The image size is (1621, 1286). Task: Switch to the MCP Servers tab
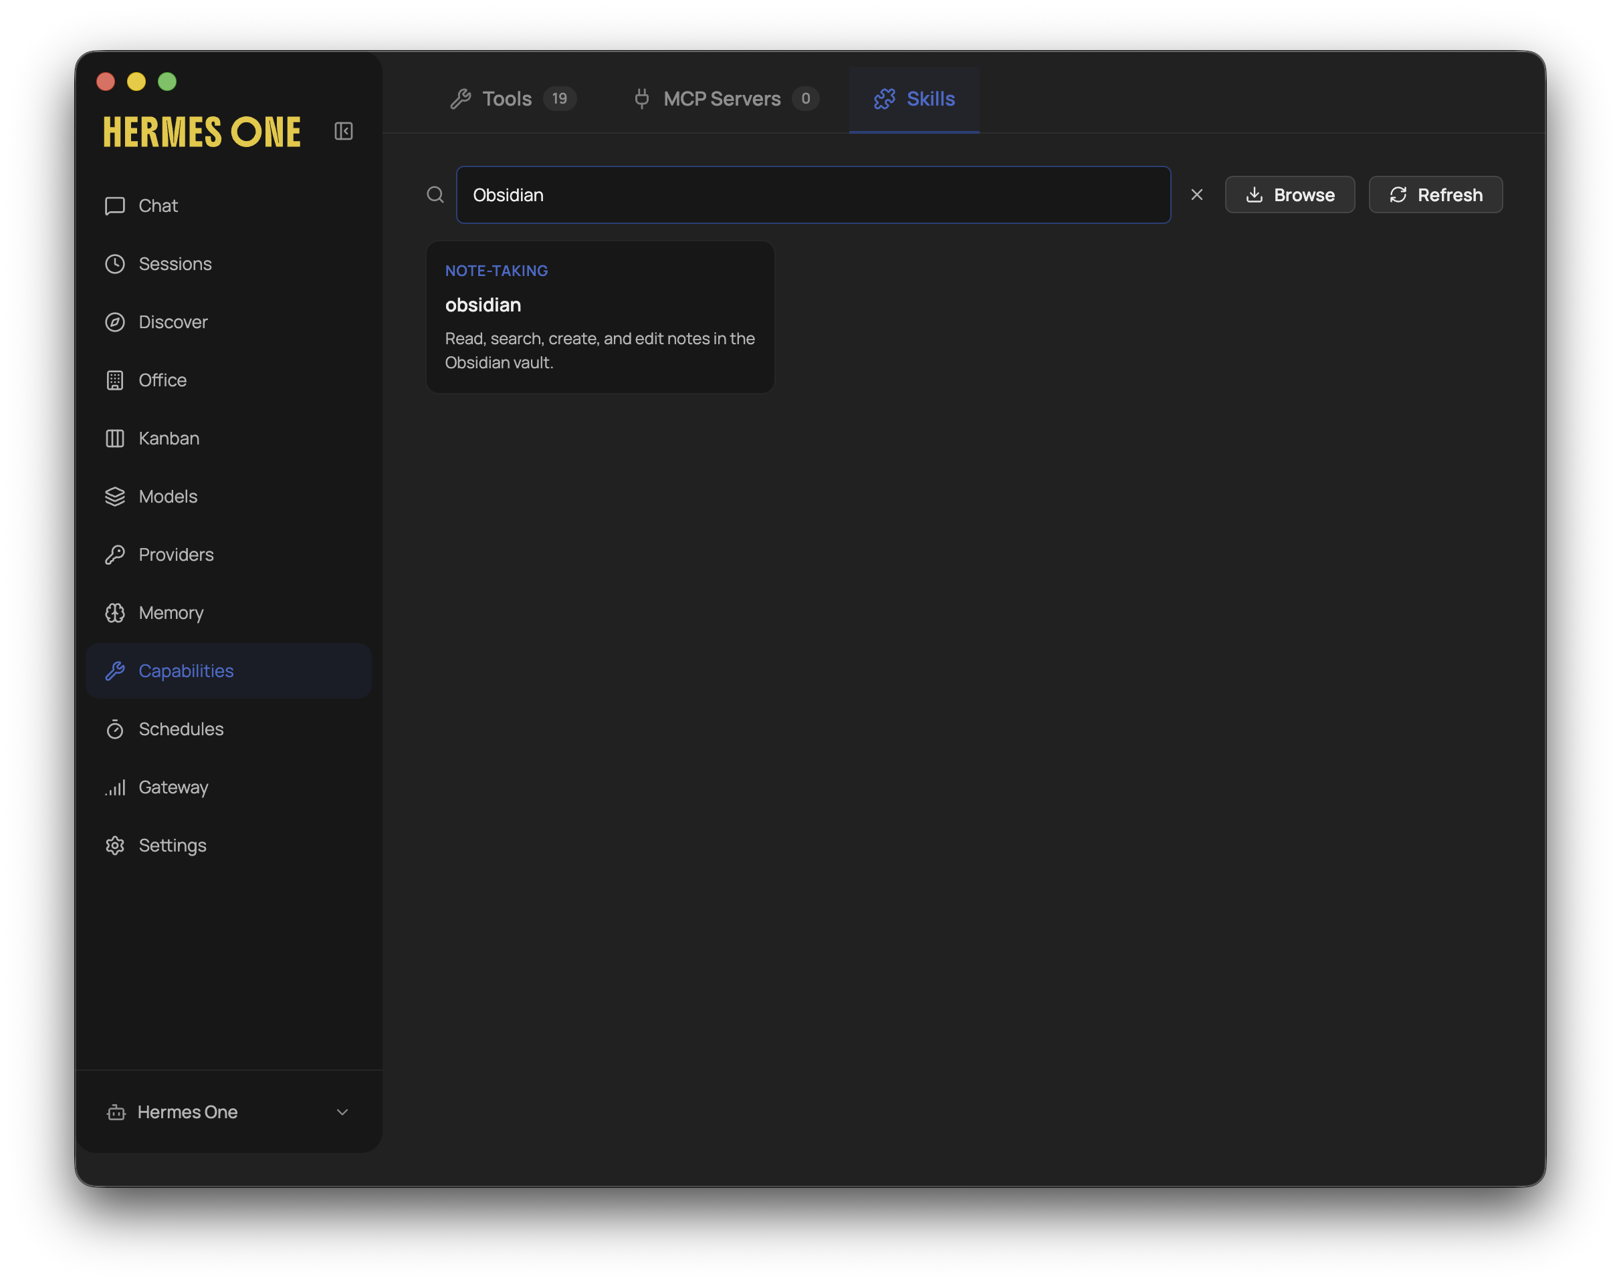pos(726,99)
